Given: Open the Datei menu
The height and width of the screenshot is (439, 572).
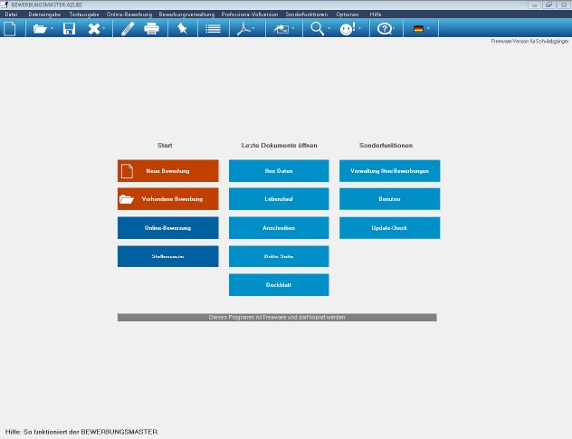Looking at the screenshot, I should (11, 14).
